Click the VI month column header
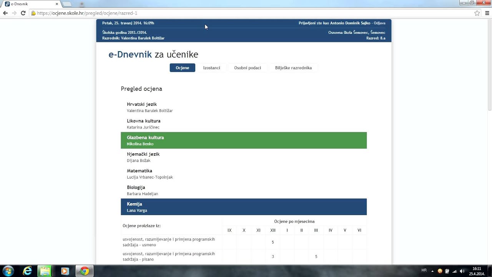The image size is (492, 277). click(x=359, y=230)
